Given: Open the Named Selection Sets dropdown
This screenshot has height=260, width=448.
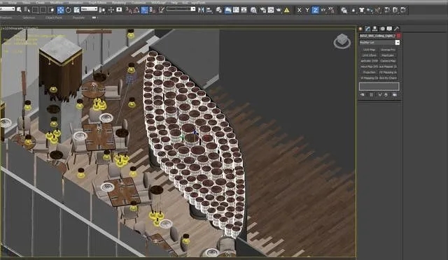Looking at the screenshot, I should tap(181, 9).
